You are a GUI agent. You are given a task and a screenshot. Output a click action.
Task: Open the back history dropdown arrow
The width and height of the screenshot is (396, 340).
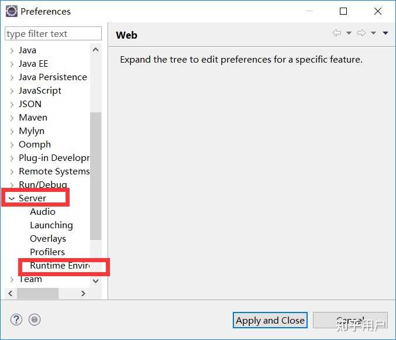tap(349, 33)
